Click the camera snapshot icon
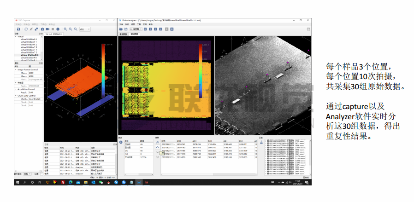This screenshot has height=202, width=414. 42,29
